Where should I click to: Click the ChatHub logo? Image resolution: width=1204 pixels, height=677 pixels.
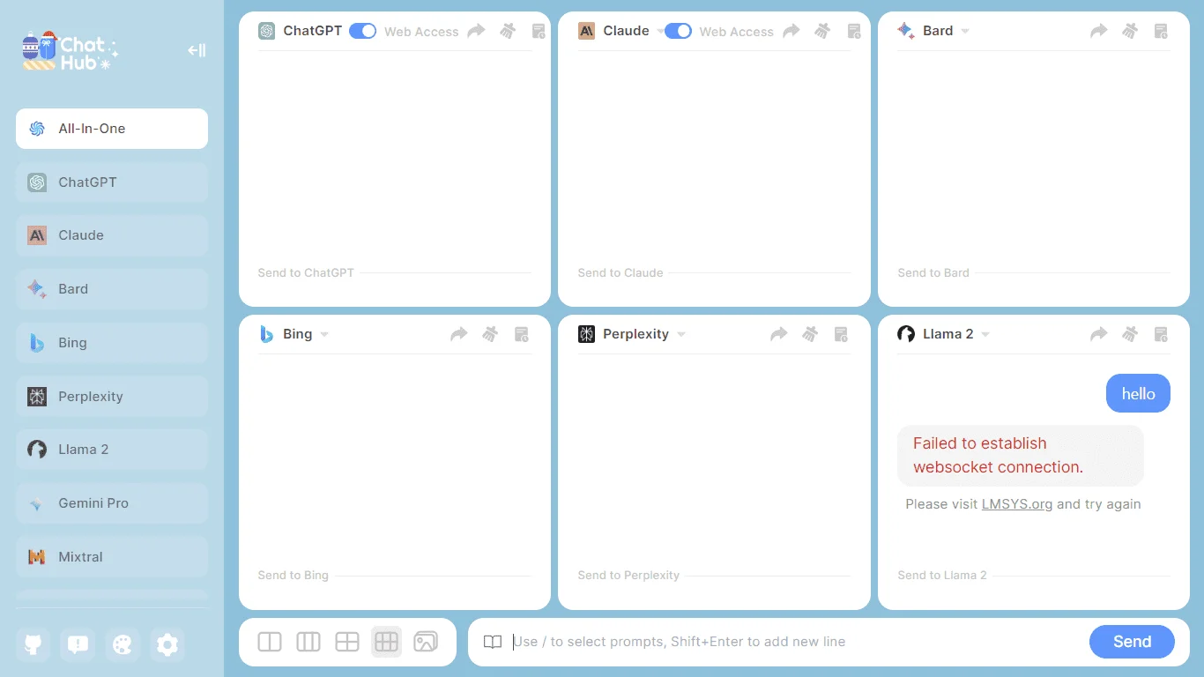point(71,51)
